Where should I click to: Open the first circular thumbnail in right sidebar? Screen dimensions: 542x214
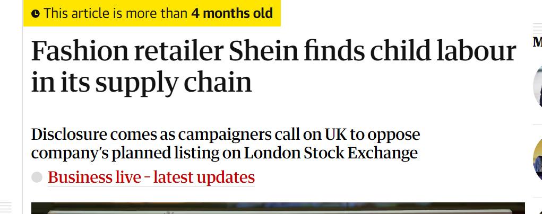point(538,87)
